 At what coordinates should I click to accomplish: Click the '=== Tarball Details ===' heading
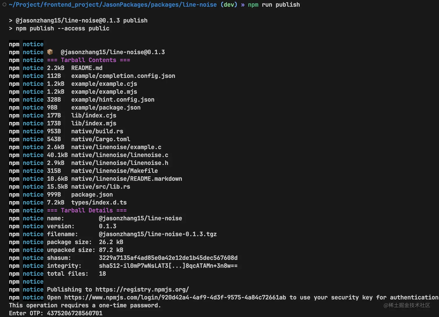point(87,210)
